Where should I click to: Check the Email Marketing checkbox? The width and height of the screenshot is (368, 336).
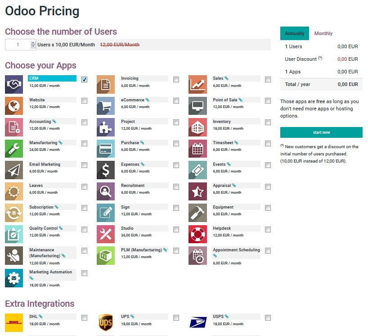pos(84,165)
